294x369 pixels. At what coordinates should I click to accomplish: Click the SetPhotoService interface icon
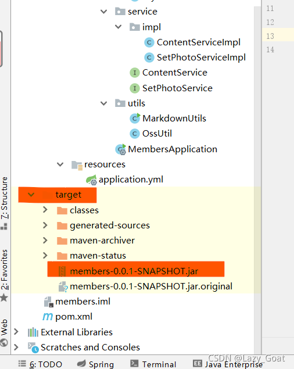135,88
